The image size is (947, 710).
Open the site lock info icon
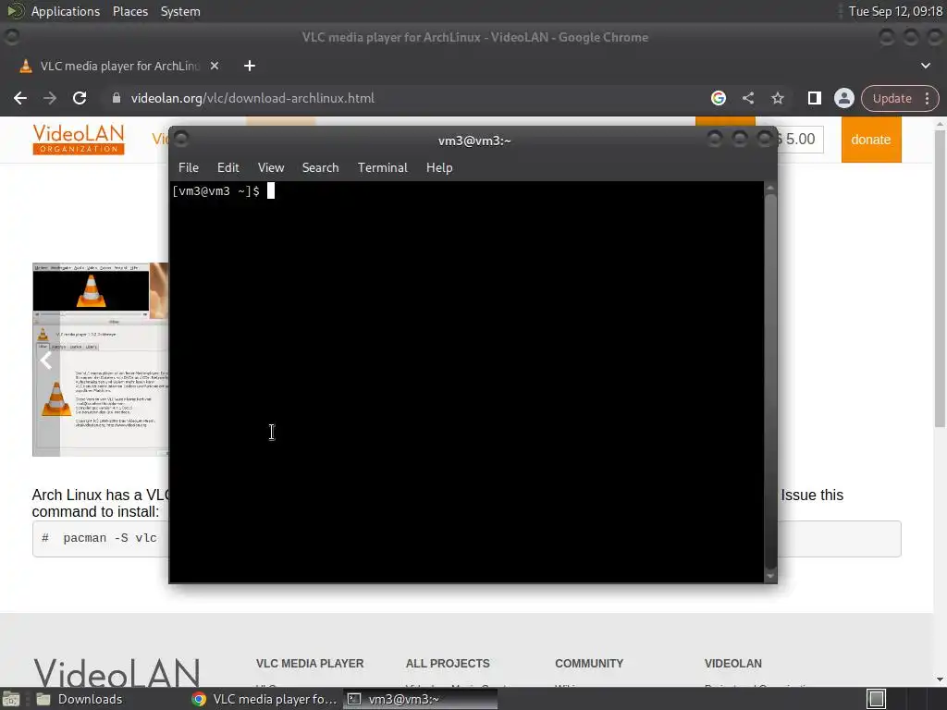[x=116, y=98]
